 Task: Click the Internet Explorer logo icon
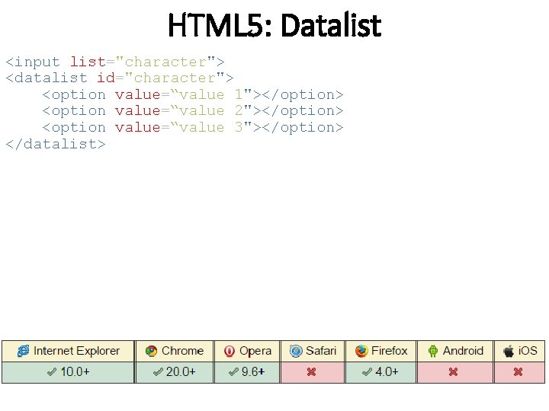[24, 351]
